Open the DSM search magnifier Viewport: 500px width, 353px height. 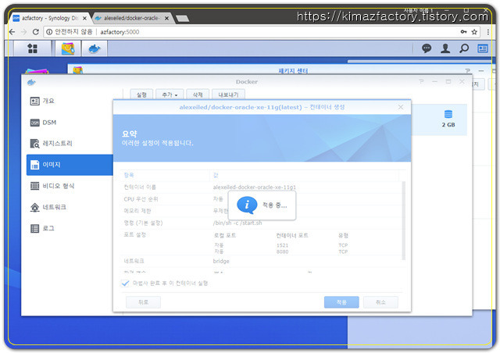[464, 48]
